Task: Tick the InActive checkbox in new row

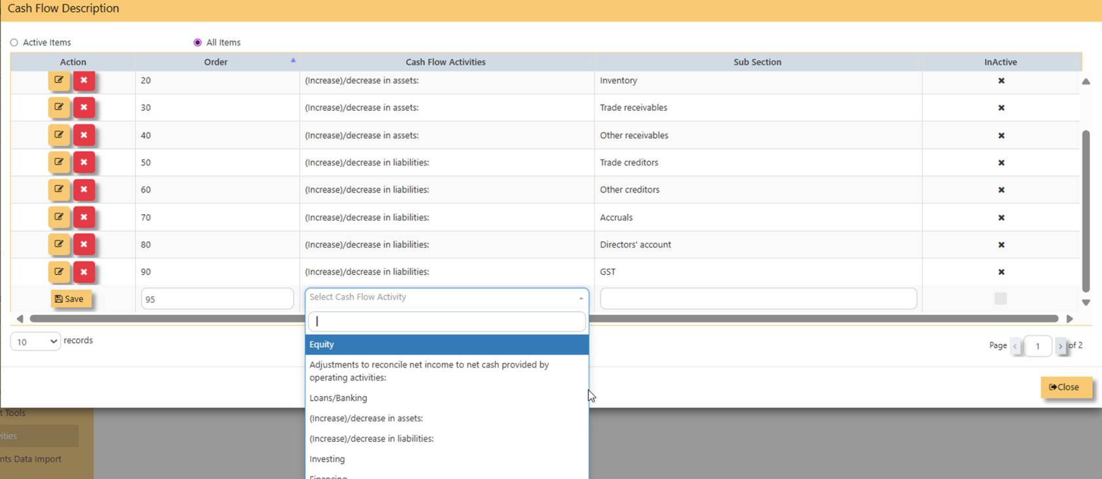Action: point(1000,299)
